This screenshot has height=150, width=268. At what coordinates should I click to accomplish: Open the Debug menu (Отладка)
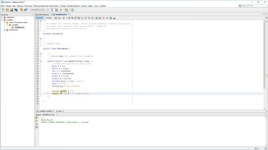[63, 6]
